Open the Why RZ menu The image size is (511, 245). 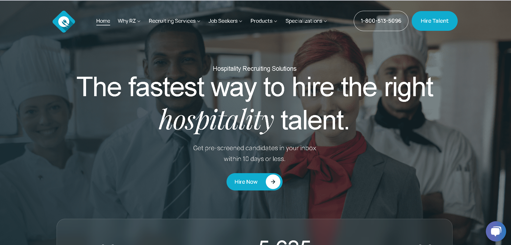[127, 21]
